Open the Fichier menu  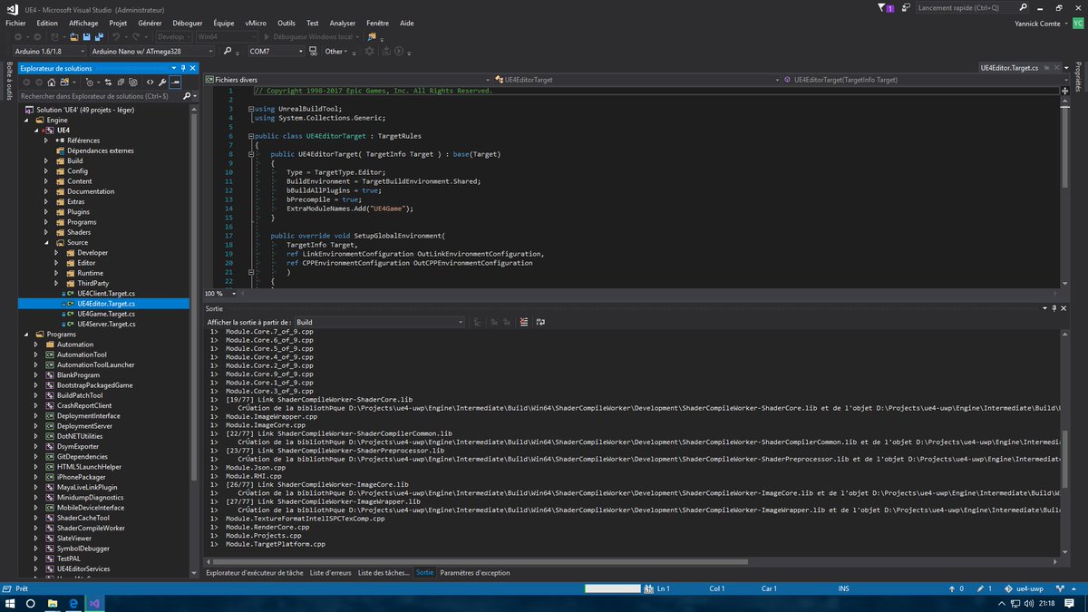click(x=15, y=23)
